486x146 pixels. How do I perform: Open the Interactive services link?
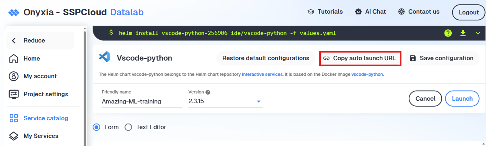(262, 74)
